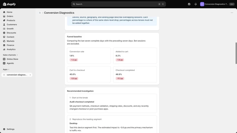Click the Agentic channel icon
237x133 pixels.
point(4,63)
